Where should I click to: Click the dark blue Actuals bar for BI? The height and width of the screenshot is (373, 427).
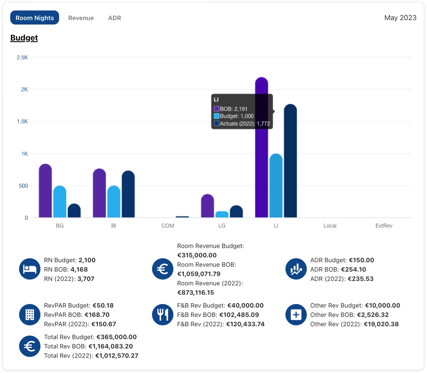[128, 195]
